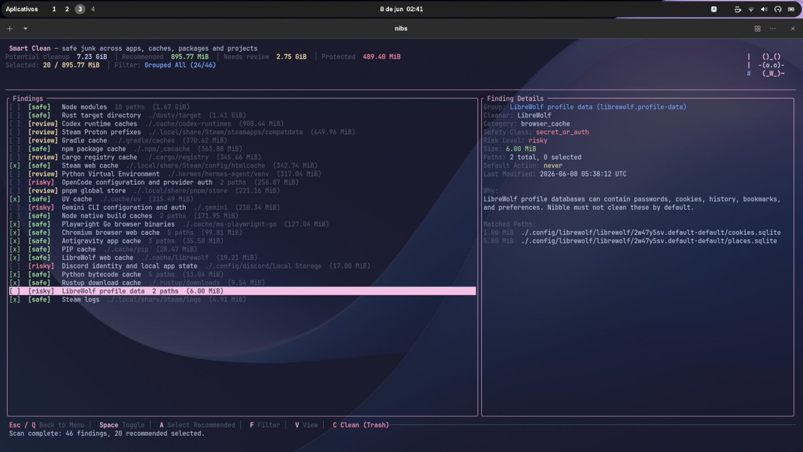Click F Filter shortcut
The width and height of the screenshot is (803, 452).
tap(265, 425)
